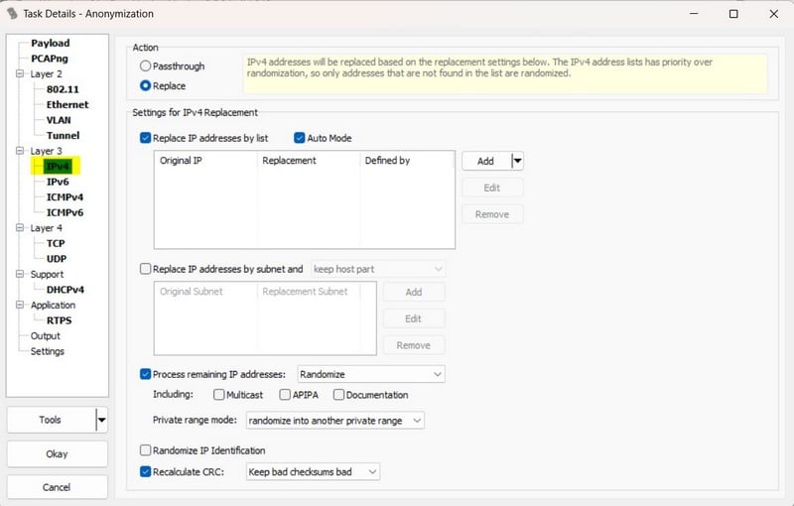Toggle Recalculate CRC checkbox
Screen dimensions: 794x506
145,471
